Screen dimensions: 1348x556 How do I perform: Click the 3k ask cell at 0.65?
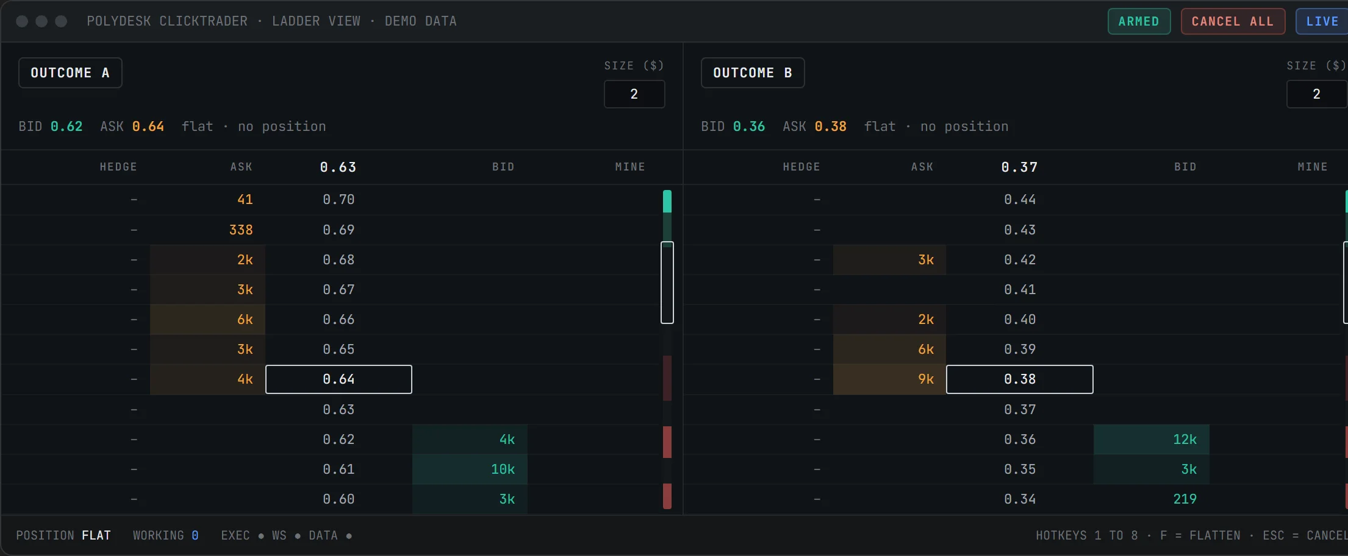click(207, 350)
